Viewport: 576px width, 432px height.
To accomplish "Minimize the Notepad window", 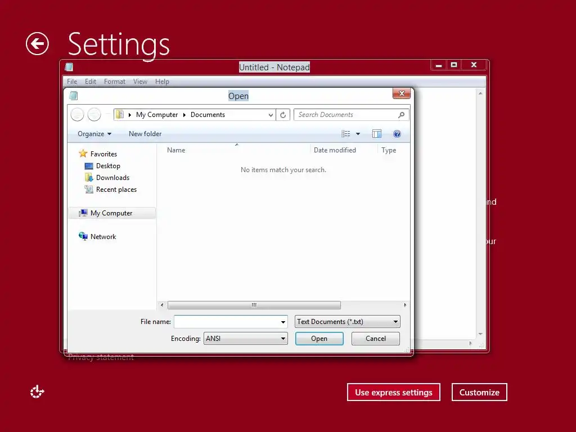I will coord(439,65).
